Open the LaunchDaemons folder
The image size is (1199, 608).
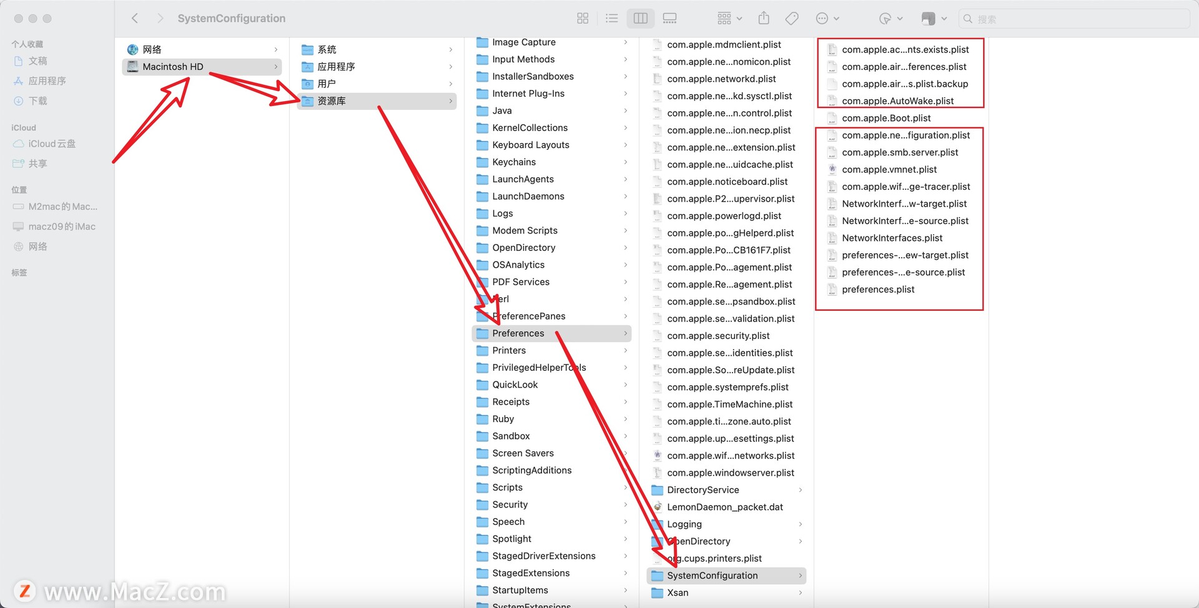click(551, 196)
